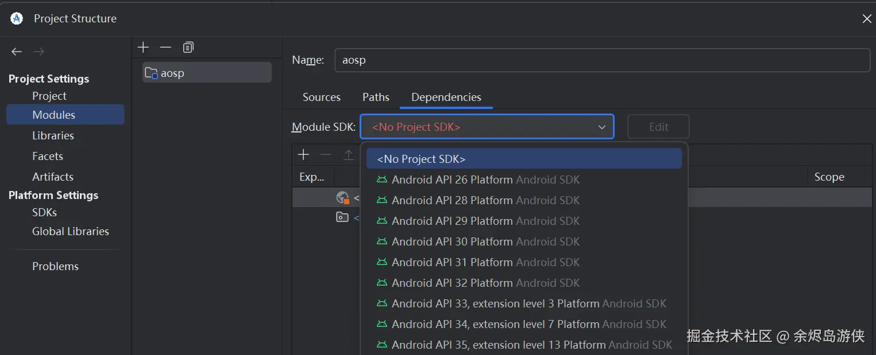Copy the selected module icon
Viewport: 876px width, 355px height.
pos(188,47)
